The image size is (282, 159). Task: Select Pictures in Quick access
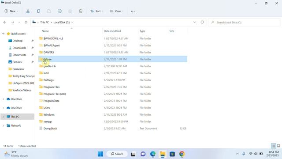click(x=17, y=62)
